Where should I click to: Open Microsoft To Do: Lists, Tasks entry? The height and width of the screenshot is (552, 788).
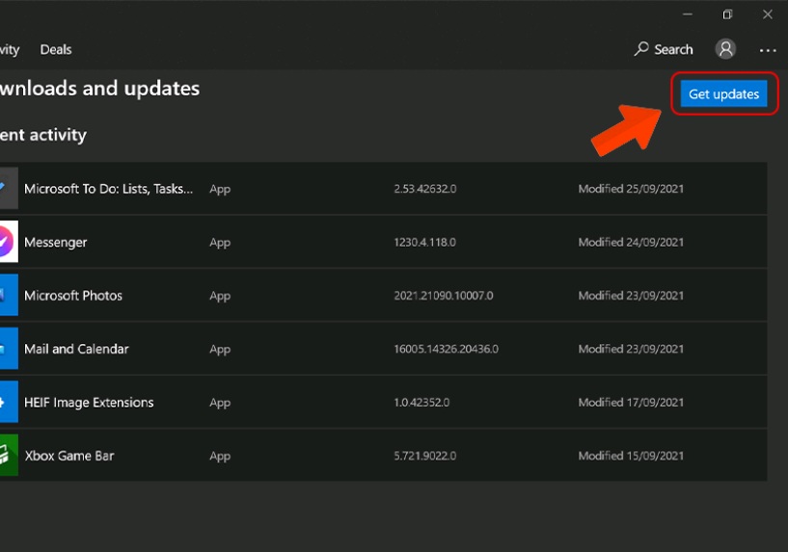click(109, 189)
